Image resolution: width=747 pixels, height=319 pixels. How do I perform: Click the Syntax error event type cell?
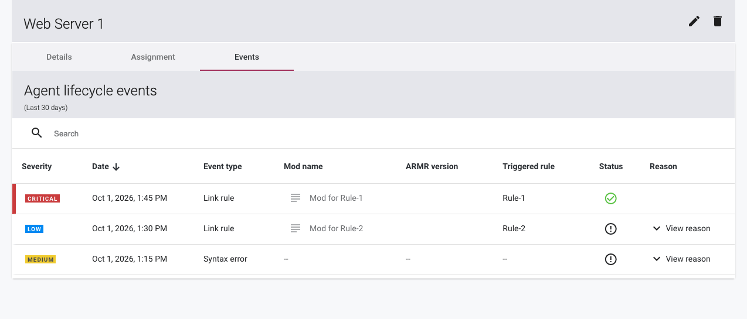[x=225, y=259]
